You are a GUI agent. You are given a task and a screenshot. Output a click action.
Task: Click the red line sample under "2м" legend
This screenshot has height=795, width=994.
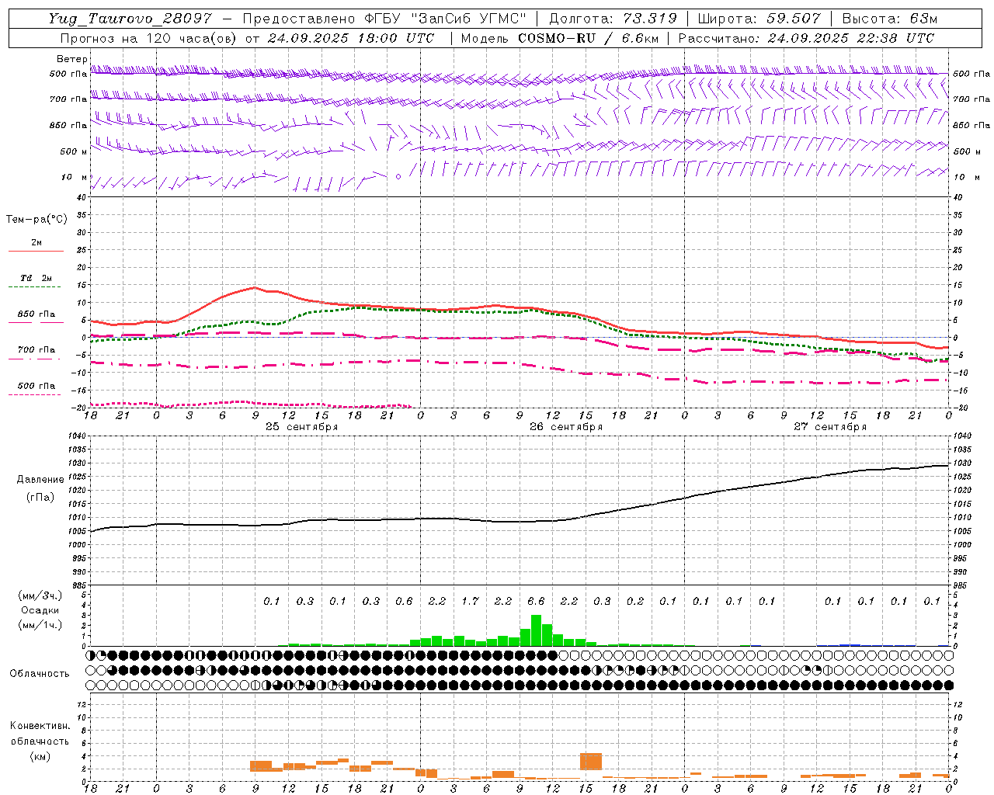click(x=36, y=251)
